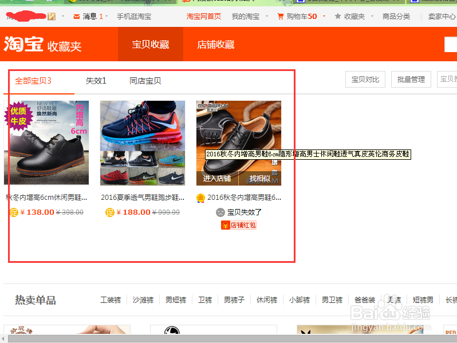
Task: Click 短裤男 hot category
Action: click(423, 300)
